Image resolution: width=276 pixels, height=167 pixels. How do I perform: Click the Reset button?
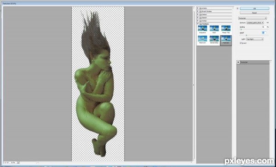pyautogui.click(x=254, y=13)
